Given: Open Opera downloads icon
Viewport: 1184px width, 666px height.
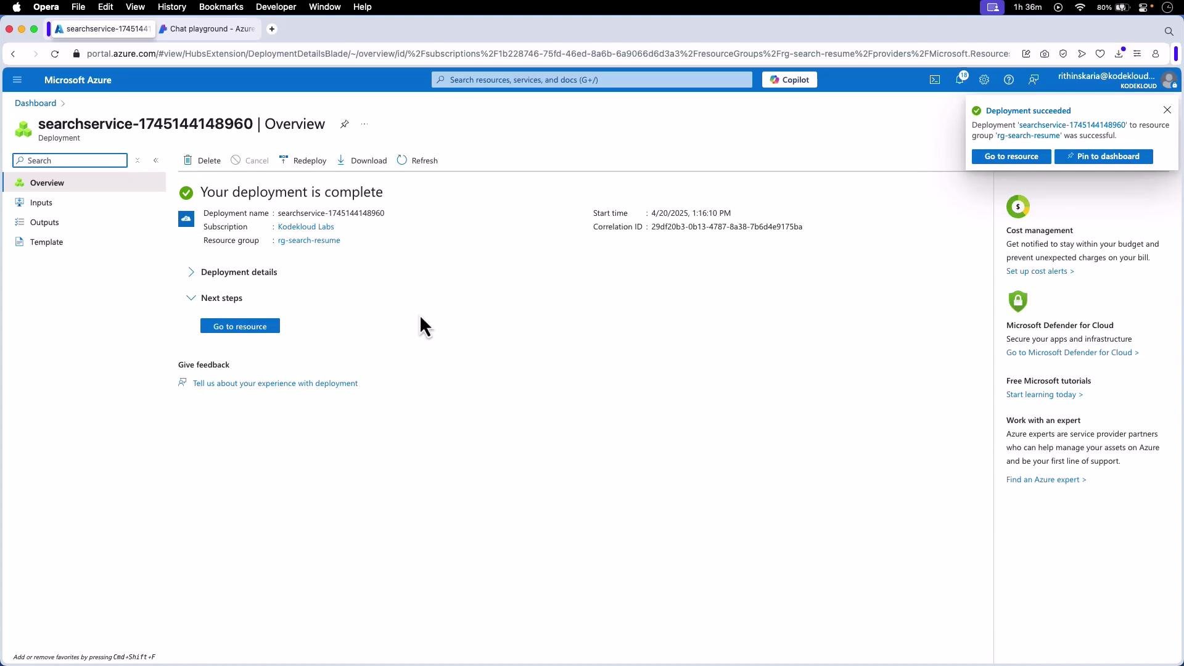Looking at the screenshot, I should pyautogui.click(x=1119, y=54).
